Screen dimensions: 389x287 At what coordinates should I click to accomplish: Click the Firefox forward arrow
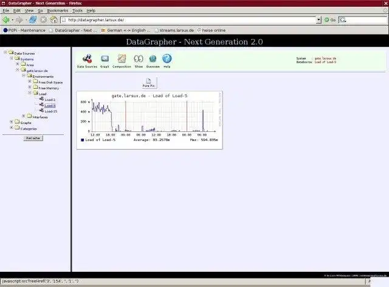click(x=19, y=19)
